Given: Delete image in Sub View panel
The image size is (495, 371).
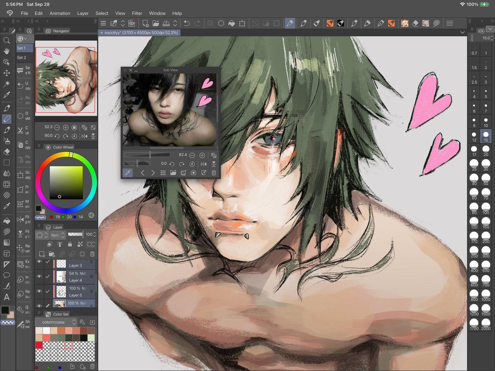Looking at the screenshot, I should (214, 173).
